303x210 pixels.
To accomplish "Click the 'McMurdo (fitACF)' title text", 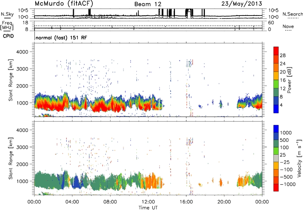I will point(64,4).
